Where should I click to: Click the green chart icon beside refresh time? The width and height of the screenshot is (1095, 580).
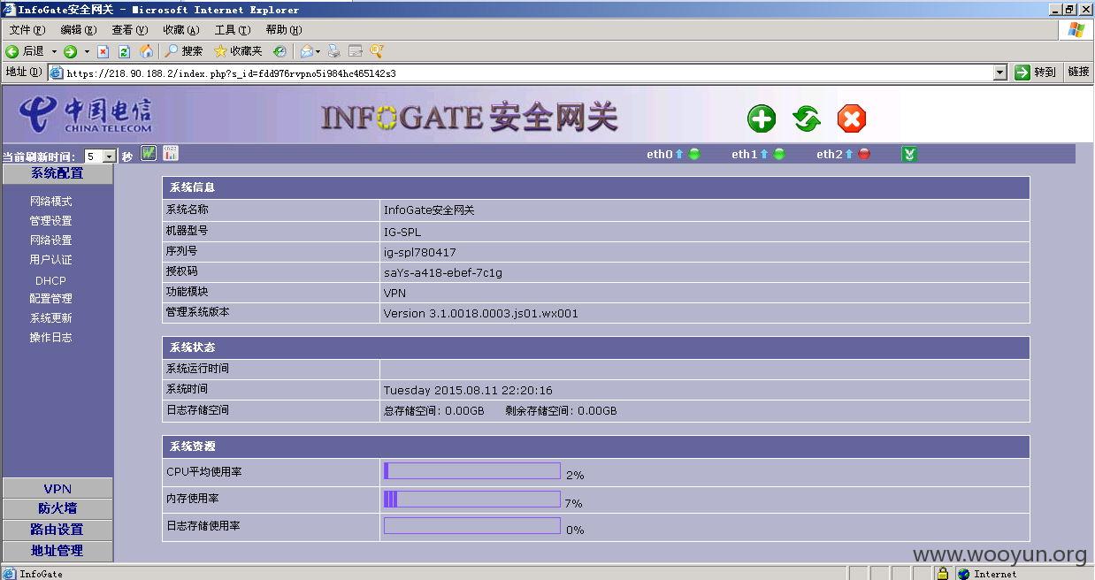[149, 154]
